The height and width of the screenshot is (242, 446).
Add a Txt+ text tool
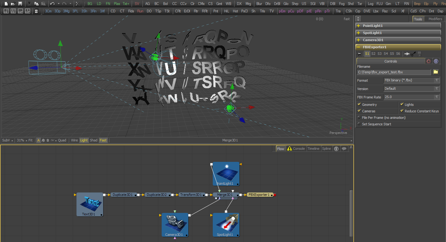(x=126, y=4)
